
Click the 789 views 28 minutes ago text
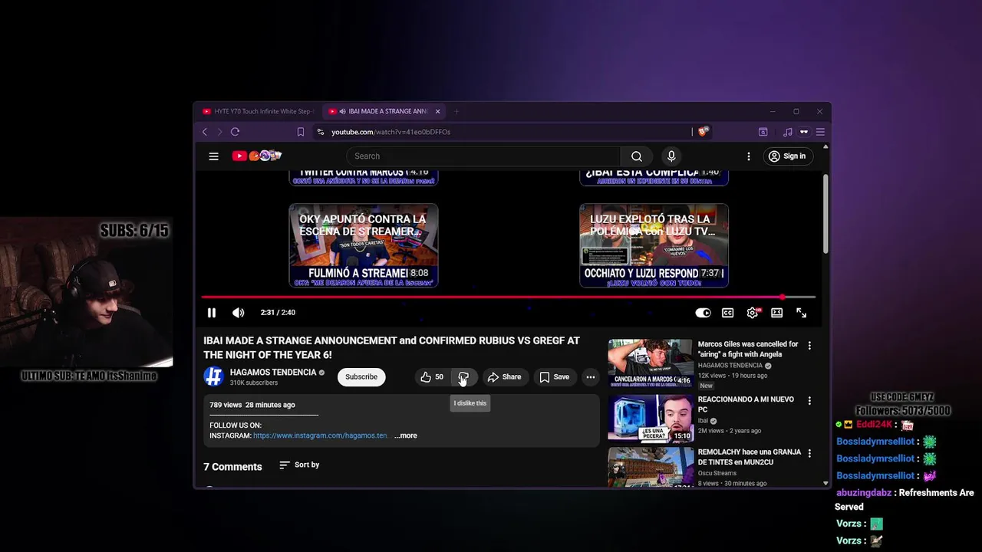(252, 405)
